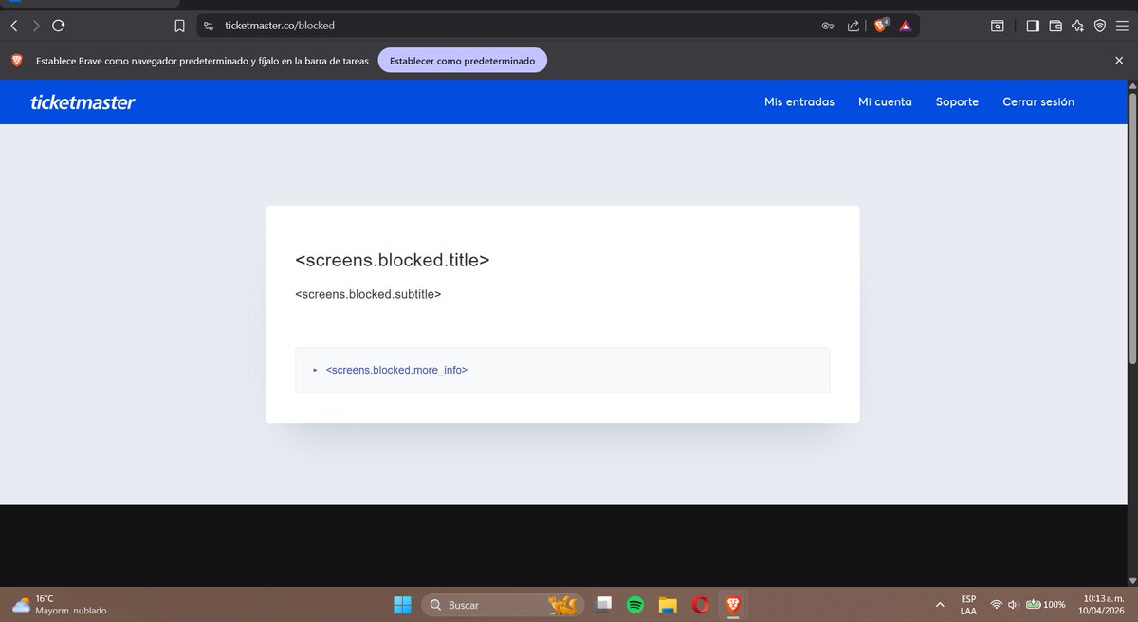Open Mi cuenta in site header
1138x622 pixels.
point(885,101)
